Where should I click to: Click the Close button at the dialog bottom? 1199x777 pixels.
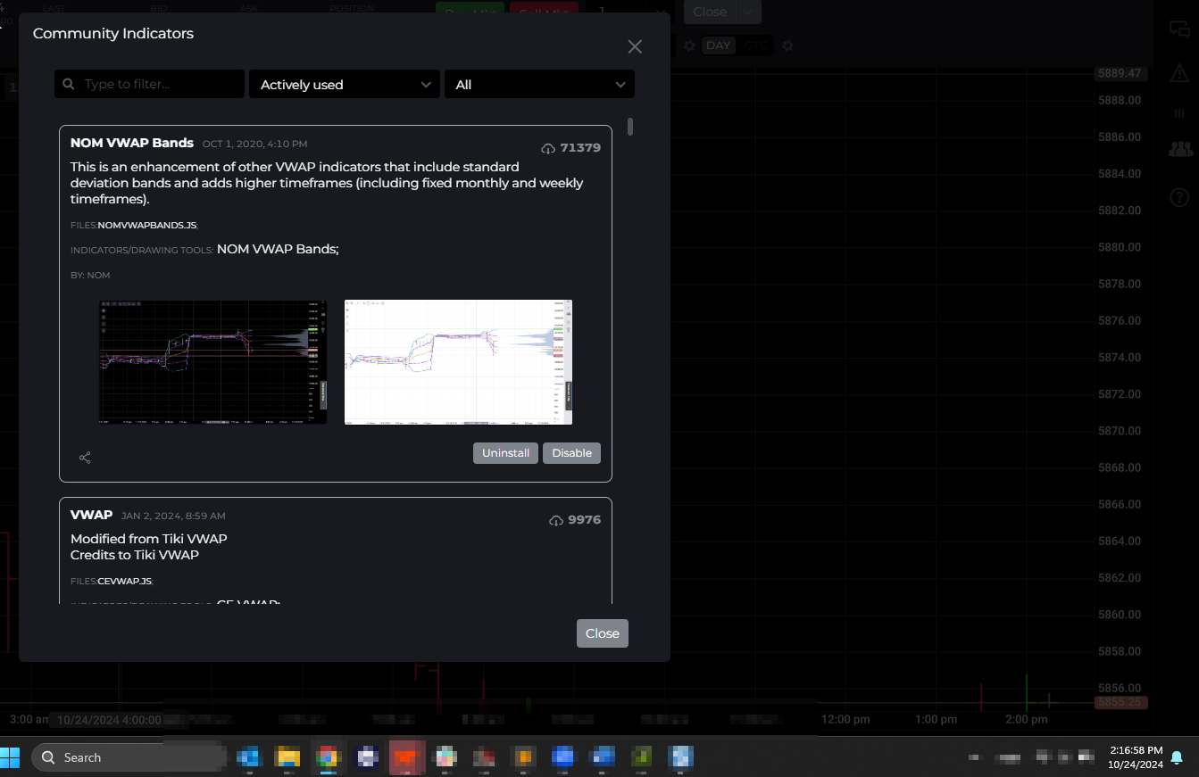603,633
